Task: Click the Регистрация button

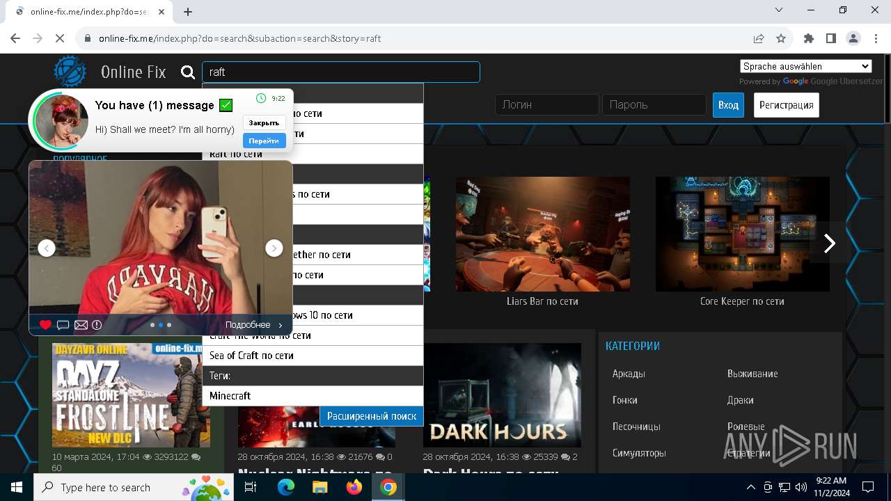Action: pyautogui.click(x=787, y=105)
